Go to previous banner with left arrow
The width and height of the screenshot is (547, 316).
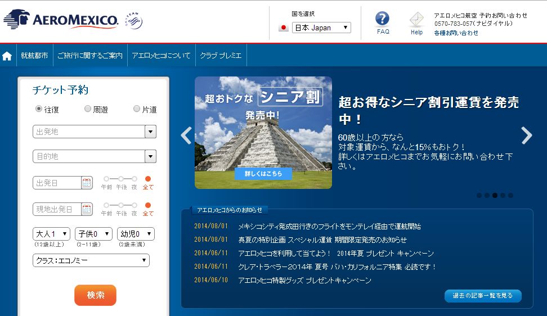tap(186, 136)
